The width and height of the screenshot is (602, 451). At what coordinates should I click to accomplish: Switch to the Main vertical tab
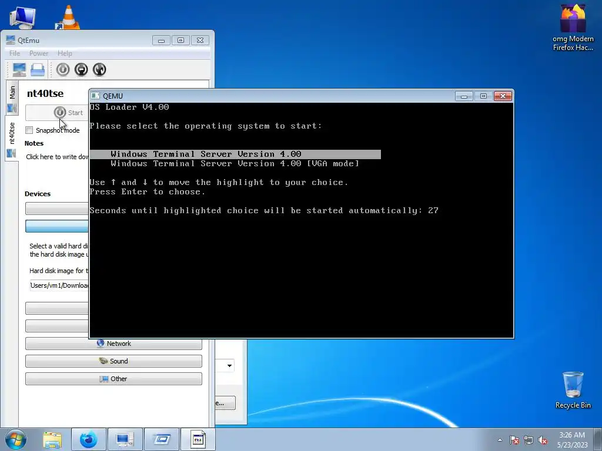[12, 98]
